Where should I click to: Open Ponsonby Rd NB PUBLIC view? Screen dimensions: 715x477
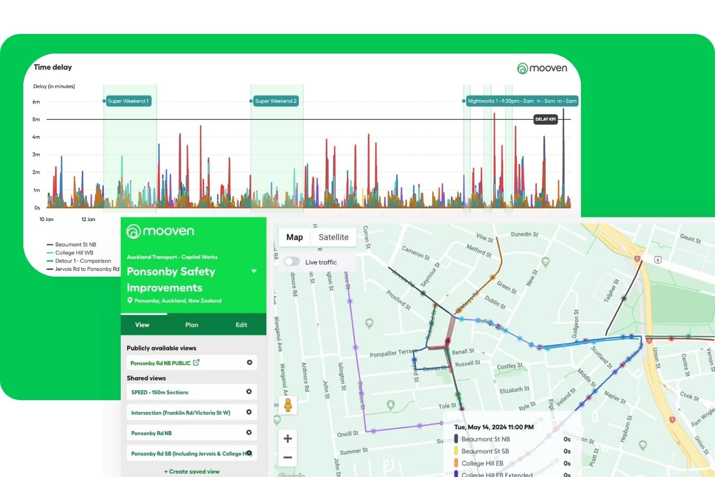click(160, 363)
